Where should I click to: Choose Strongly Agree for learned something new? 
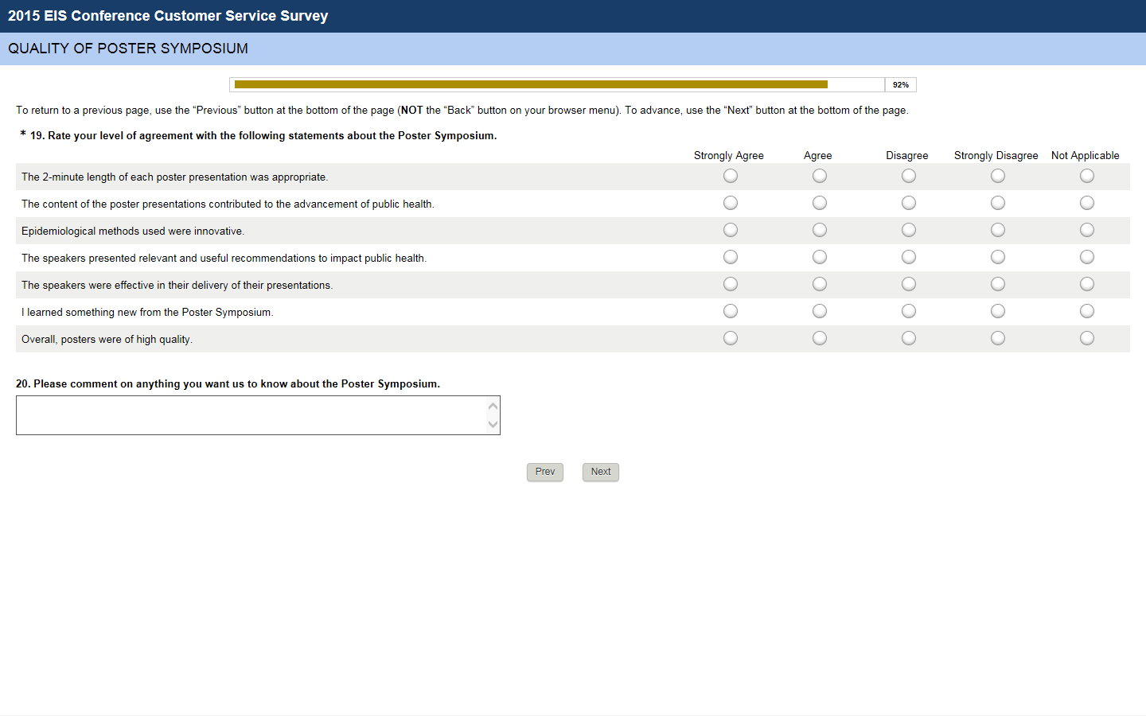pos(731,311)
